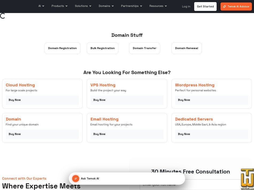Viewport: 254px width, 190px height.
Task: Click the Get Started button
Action: pos(205,6)
